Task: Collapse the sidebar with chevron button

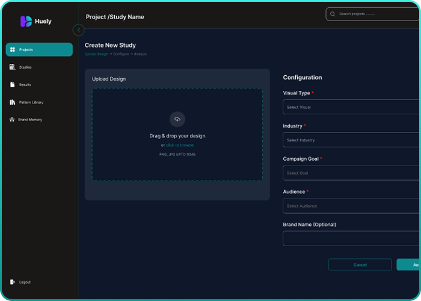Action: coord(78,30)
